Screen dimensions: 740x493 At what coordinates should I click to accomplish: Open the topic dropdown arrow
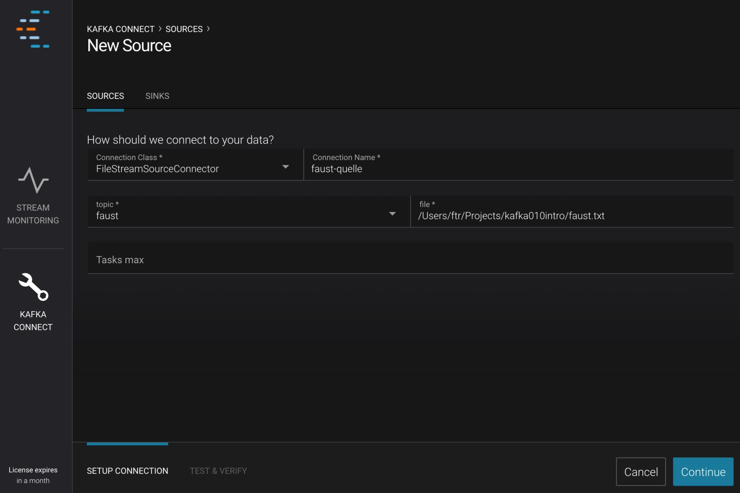coord(392,214)
